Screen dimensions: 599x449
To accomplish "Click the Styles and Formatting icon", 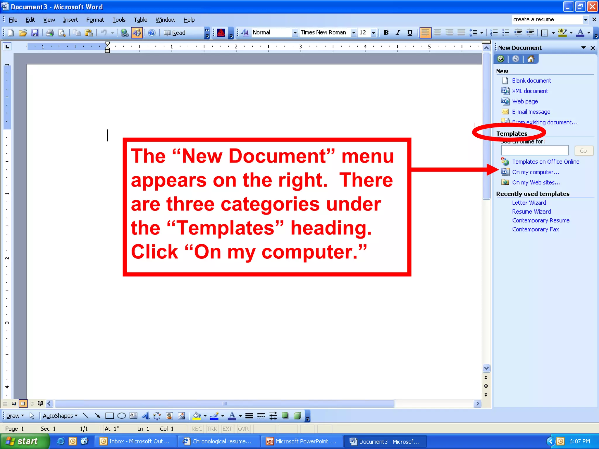I will (245, 32).
